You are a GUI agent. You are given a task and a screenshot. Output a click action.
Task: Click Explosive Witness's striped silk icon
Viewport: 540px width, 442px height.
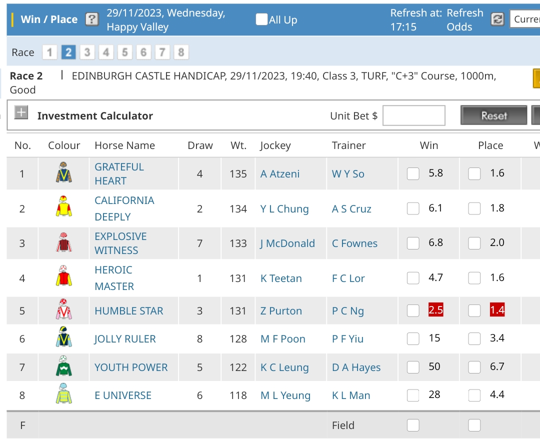(x=64, y=243)
